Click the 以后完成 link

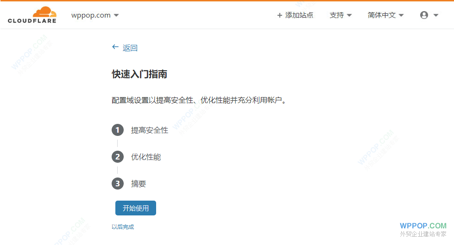point(123,227)
